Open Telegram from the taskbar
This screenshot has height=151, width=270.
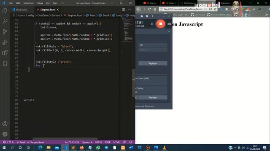[x=106, y=148]
